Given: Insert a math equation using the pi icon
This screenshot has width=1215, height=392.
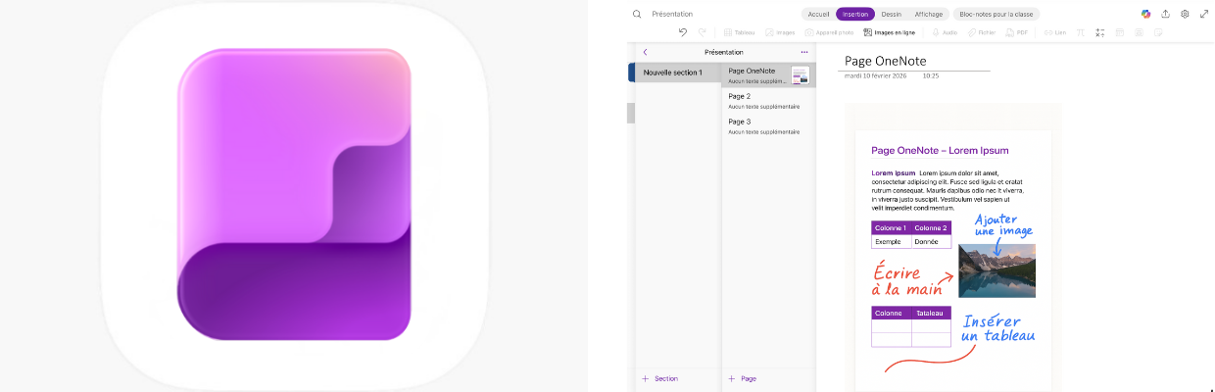Looking at the screenshot, I should 1080,32.
